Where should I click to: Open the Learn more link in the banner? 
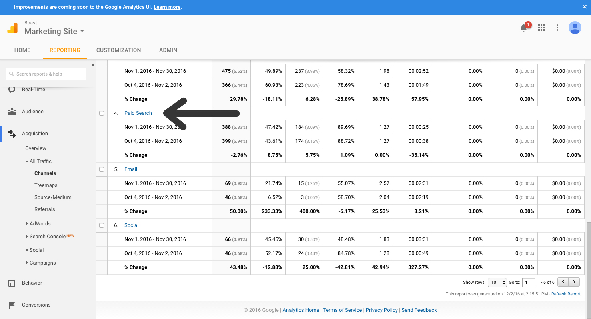(167, 7)
